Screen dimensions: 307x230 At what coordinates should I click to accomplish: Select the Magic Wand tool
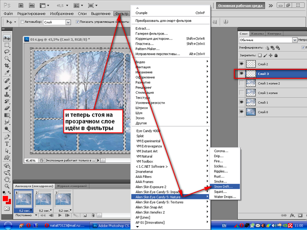coord(7,59)
